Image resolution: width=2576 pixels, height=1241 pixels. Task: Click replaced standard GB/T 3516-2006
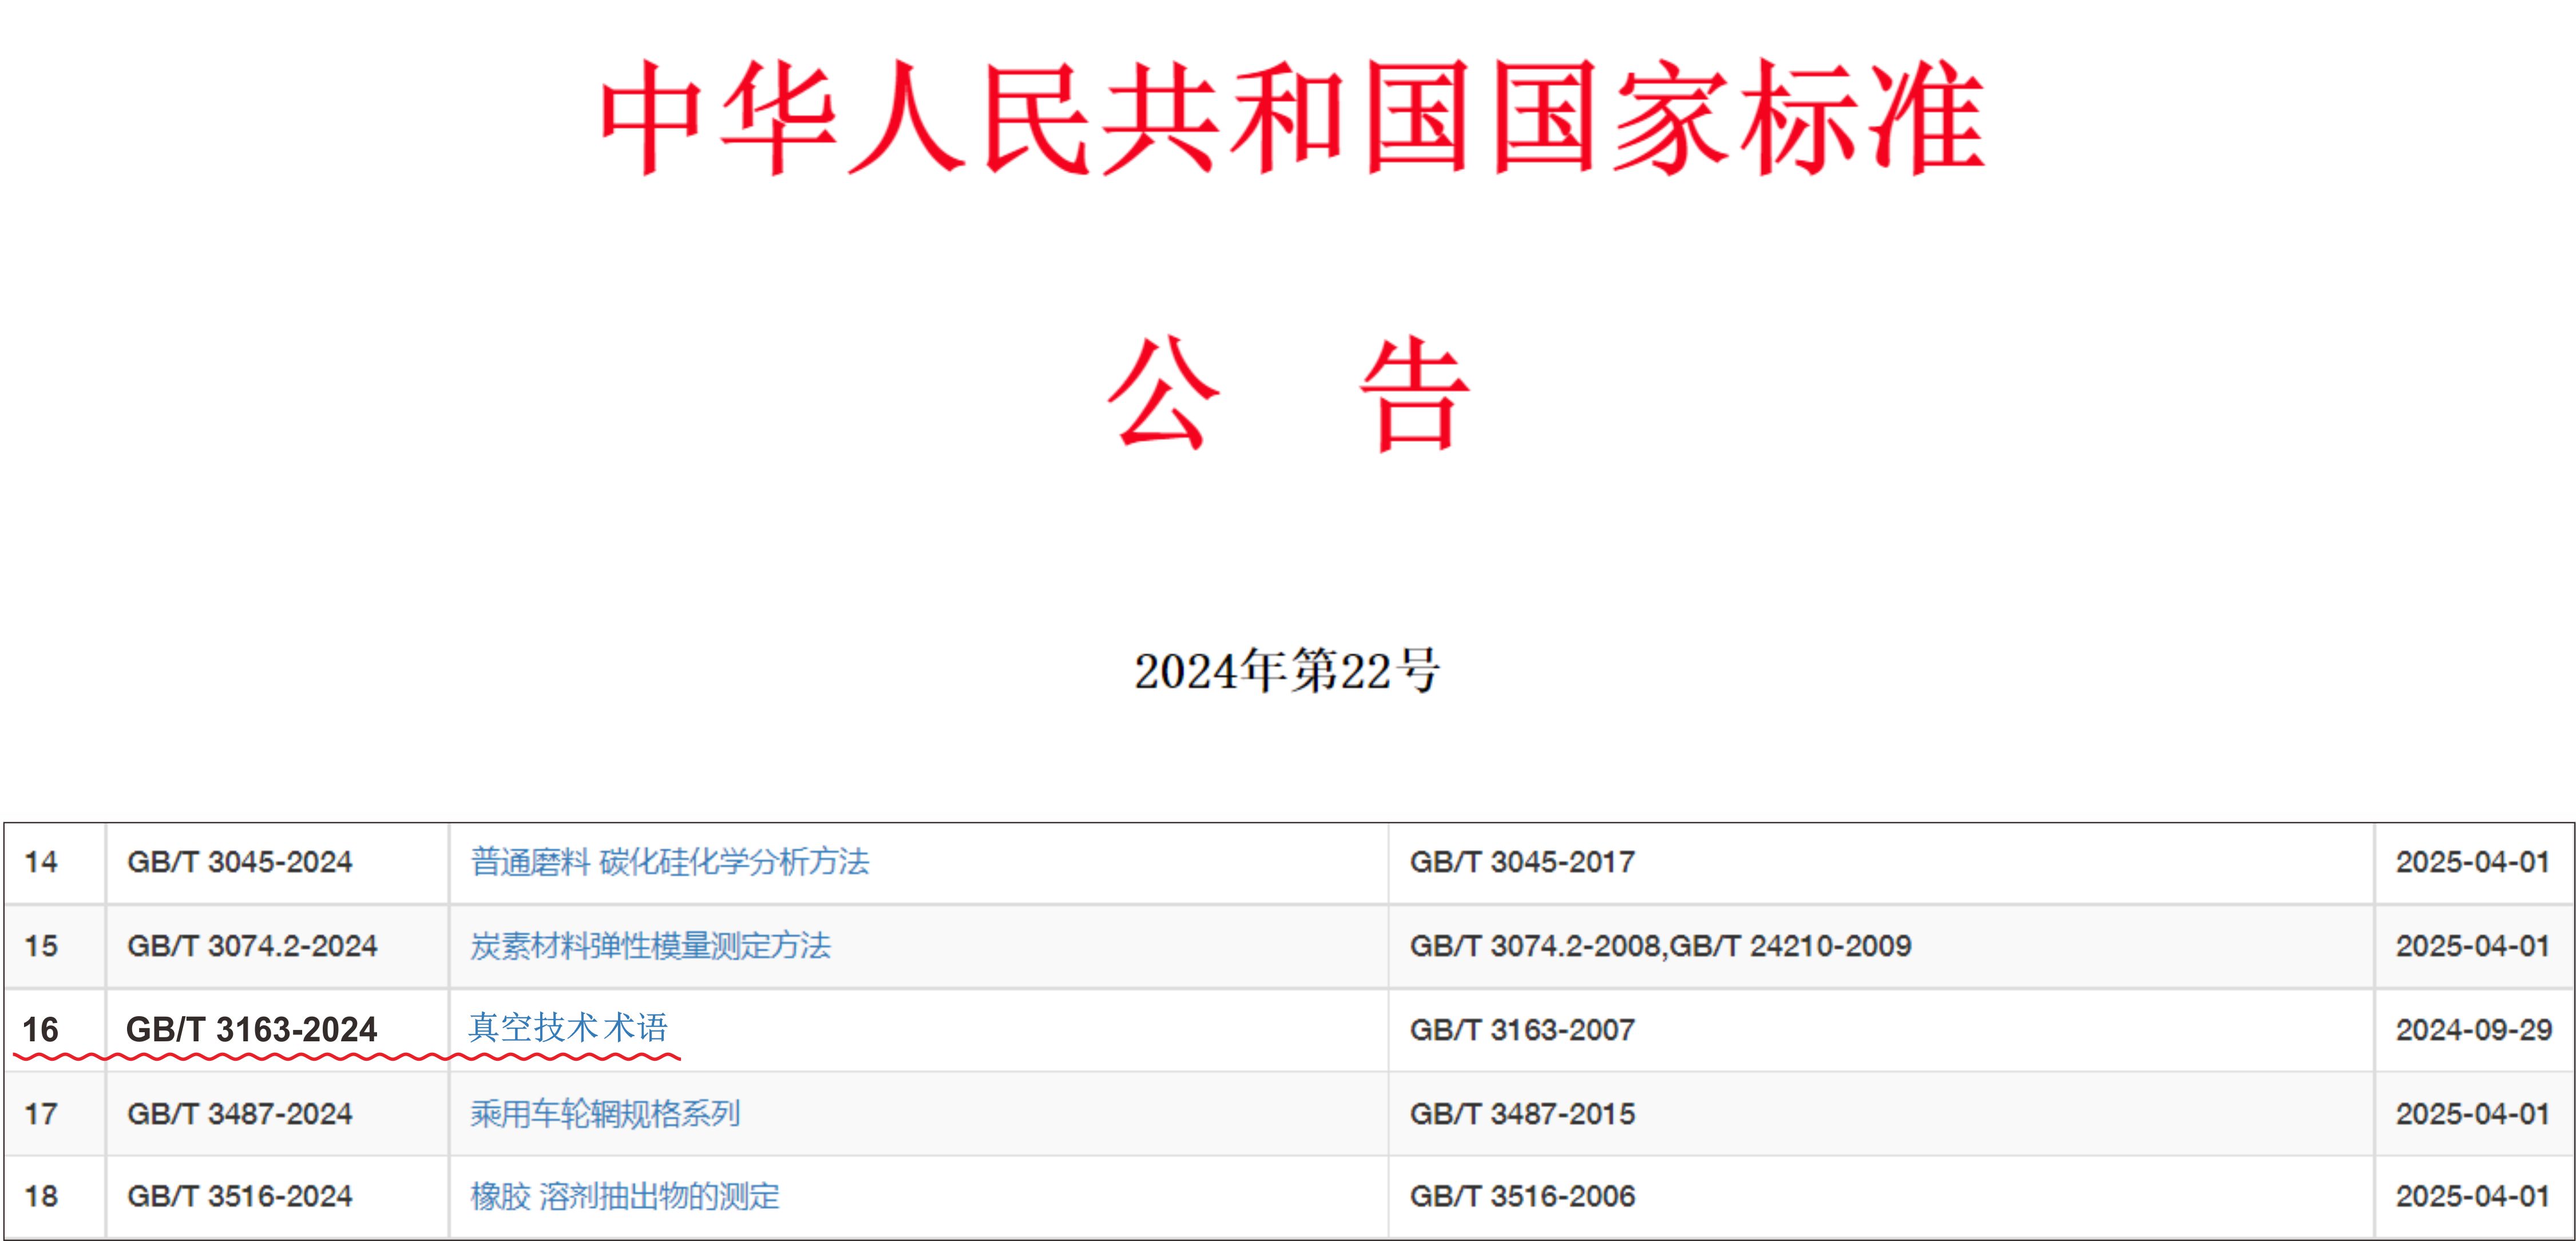point(1522,1196)
